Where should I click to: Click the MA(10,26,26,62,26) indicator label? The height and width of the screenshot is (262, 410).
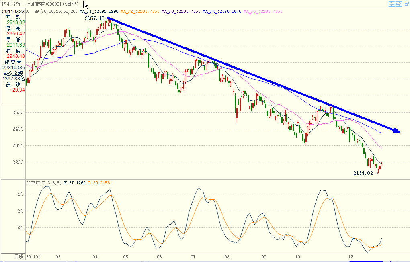(x=56, y=12)
